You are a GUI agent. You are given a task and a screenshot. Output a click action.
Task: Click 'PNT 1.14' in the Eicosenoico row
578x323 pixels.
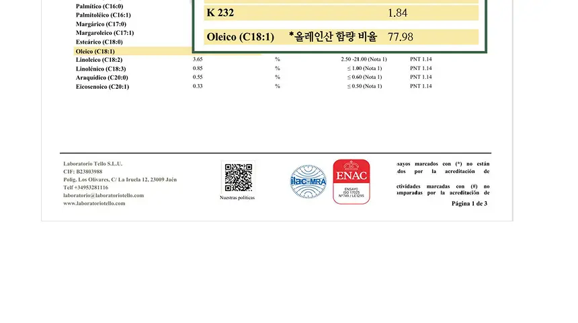click(421, 86)
